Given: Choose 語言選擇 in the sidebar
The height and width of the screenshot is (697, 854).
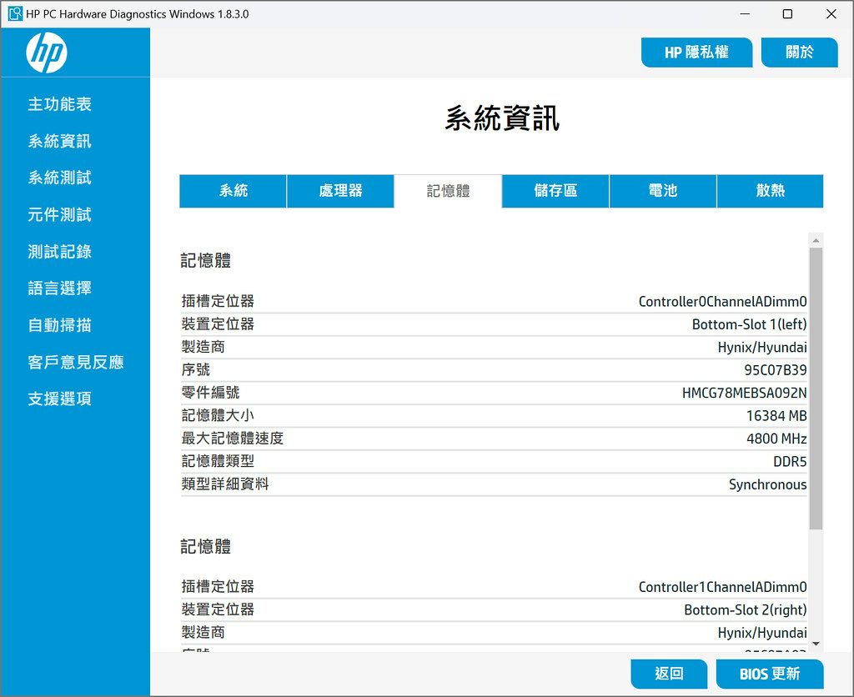Looking at the screenshot, I should tap(60, 288).
